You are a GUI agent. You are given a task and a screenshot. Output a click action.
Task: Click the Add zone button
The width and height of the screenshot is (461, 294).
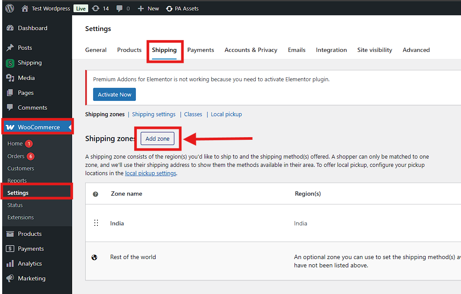(157, 138)
